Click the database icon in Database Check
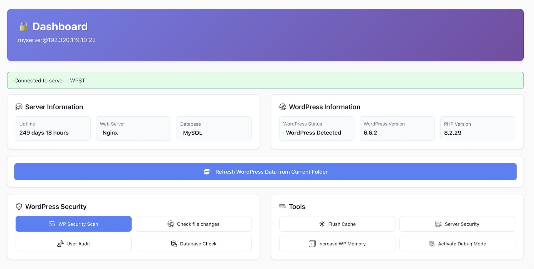 174,244
